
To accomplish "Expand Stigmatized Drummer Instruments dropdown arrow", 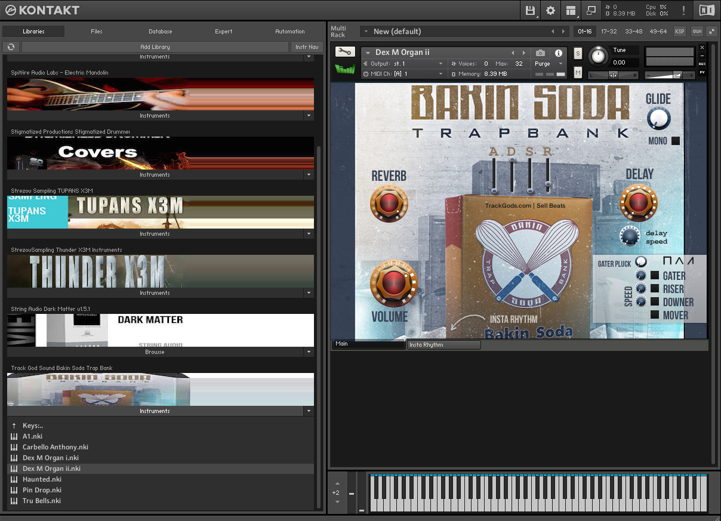I will 309,175.
